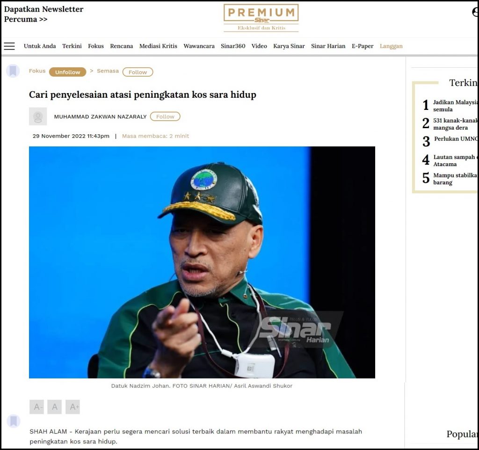Click the Langgan subscribe link
This screenshot has width=479, height=450.
[391, 46]
